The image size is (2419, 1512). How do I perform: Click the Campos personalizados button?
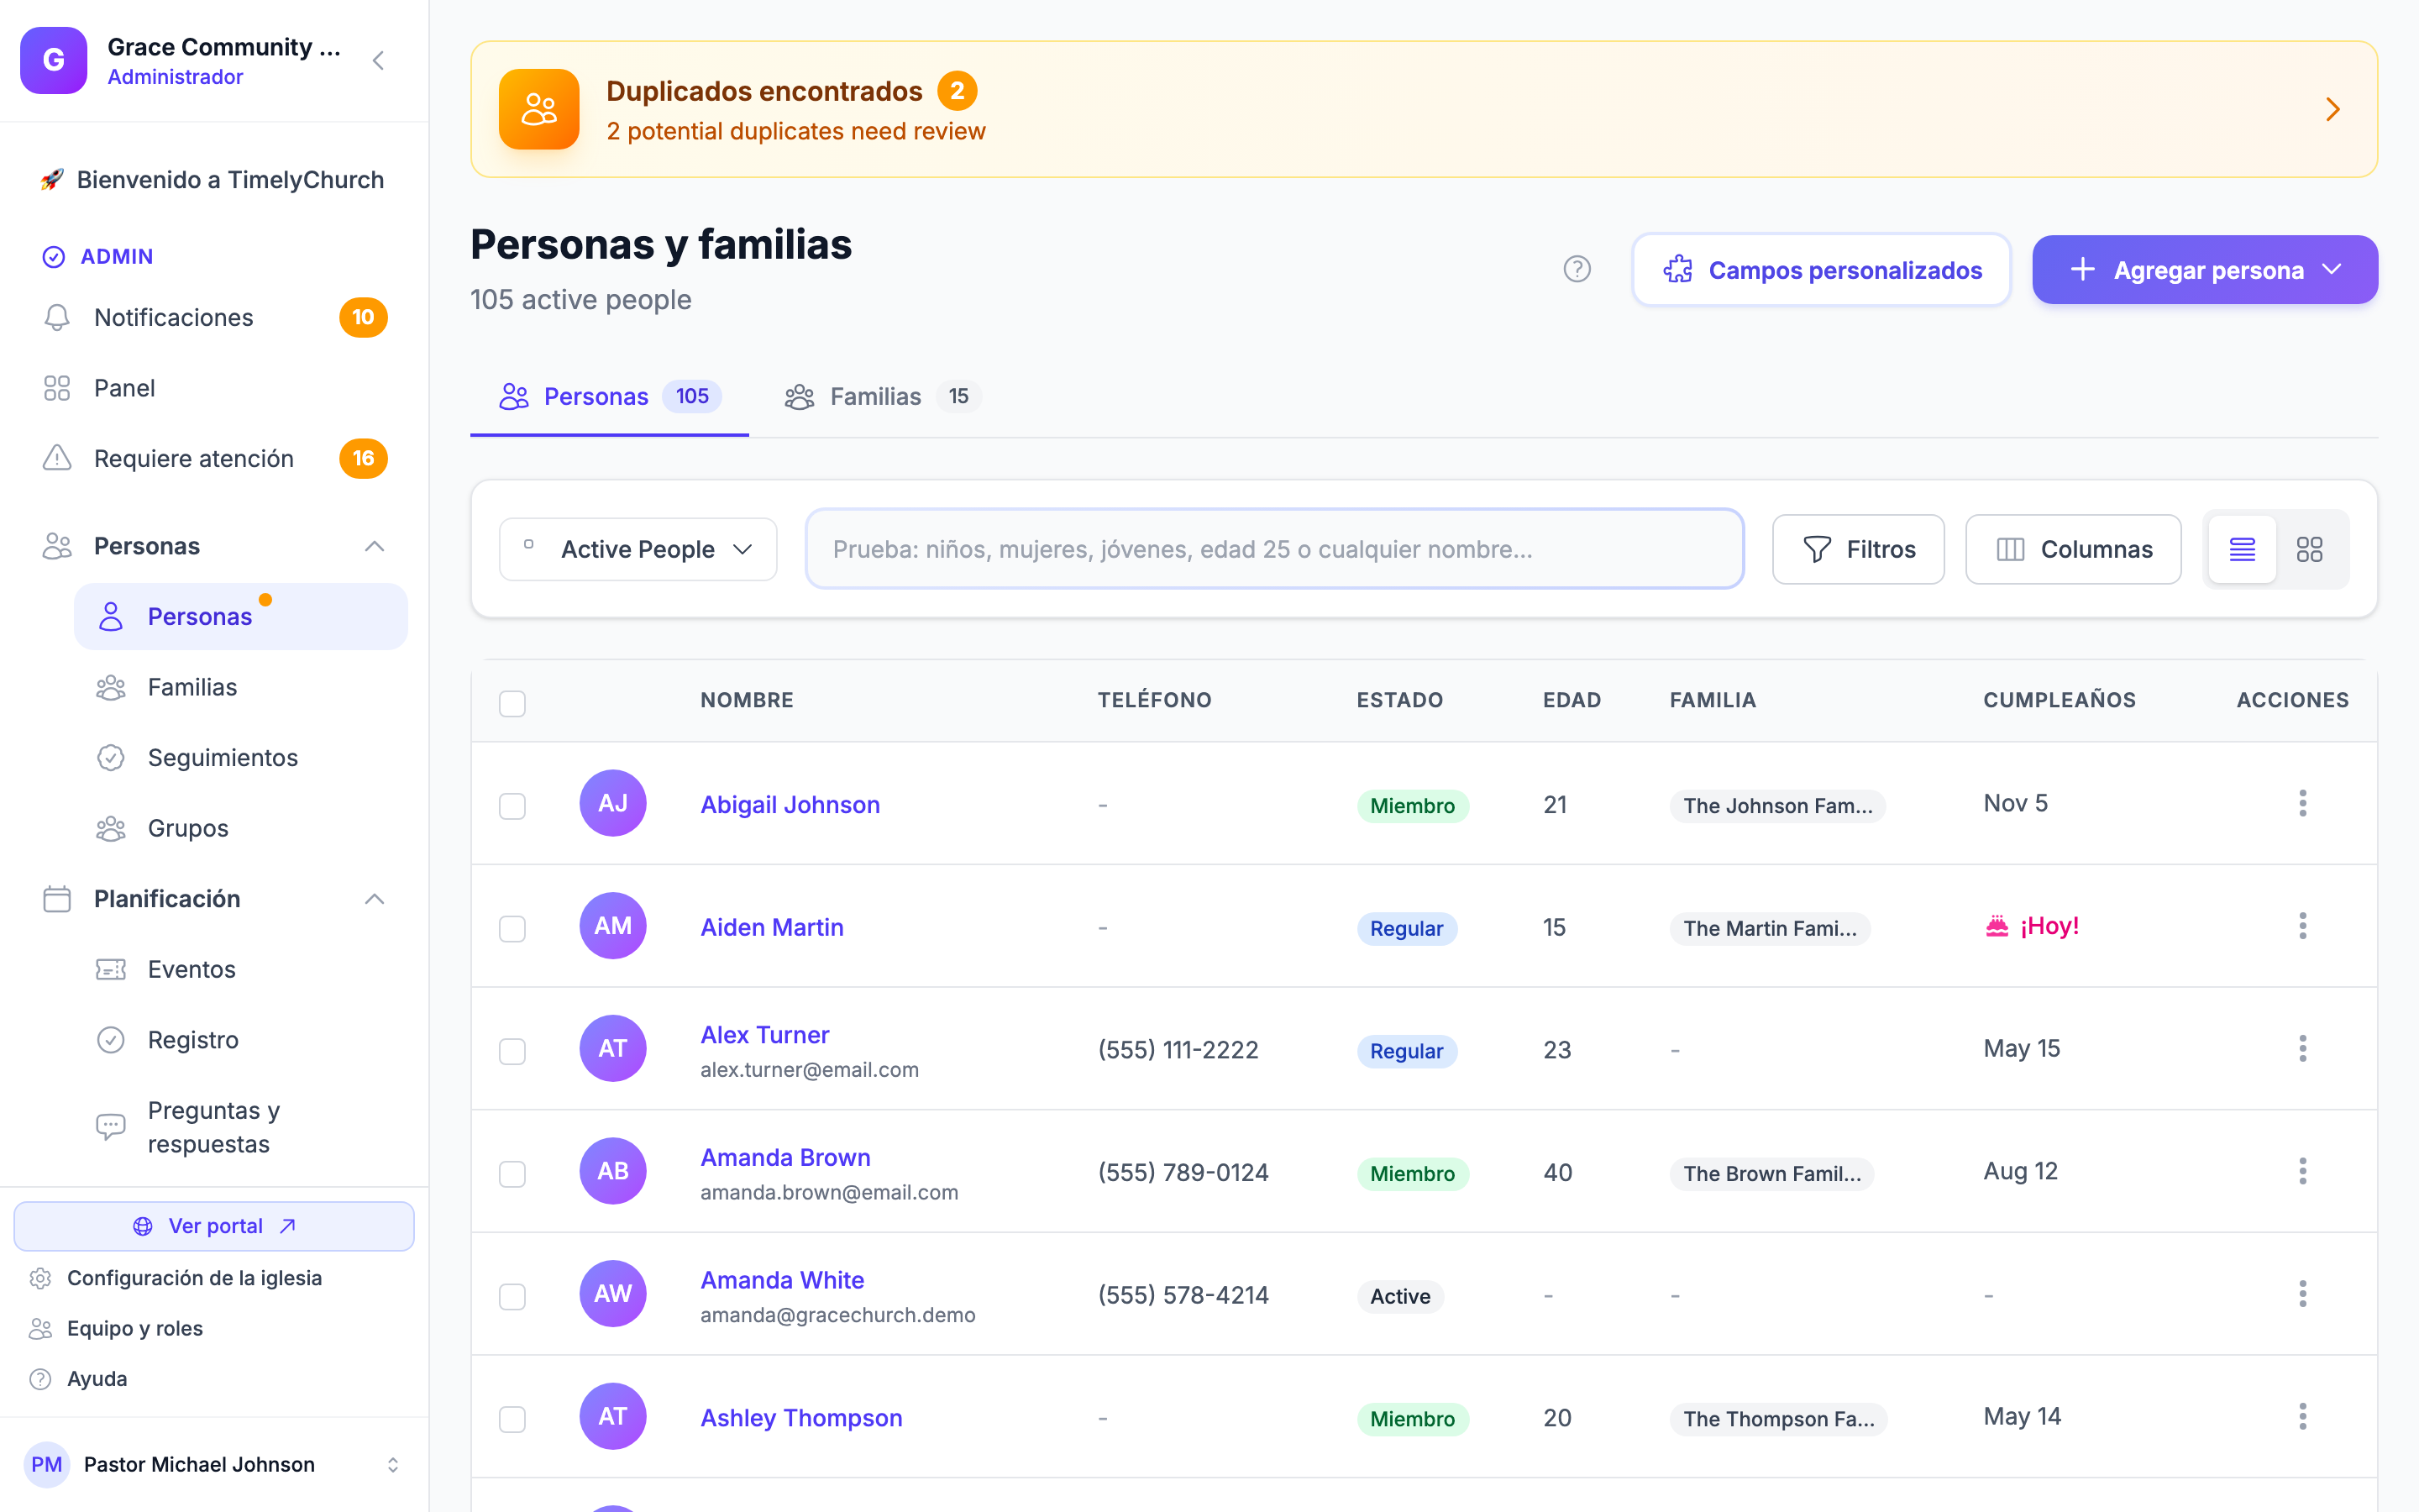click(1821, 270)
